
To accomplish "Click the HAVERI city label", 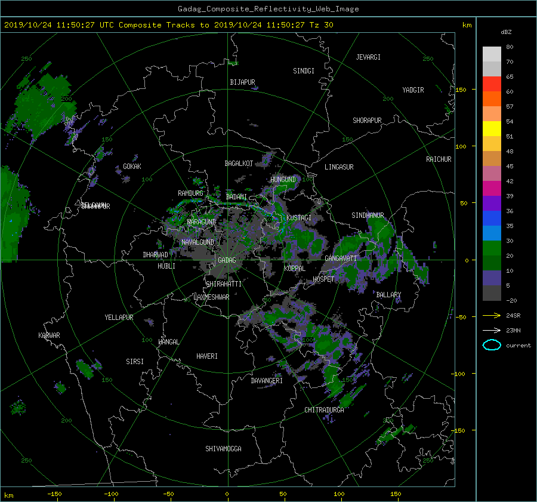I will point(207,356).
